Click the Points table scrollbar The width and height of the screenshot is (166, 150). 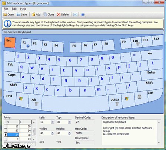tap(34, 130)
